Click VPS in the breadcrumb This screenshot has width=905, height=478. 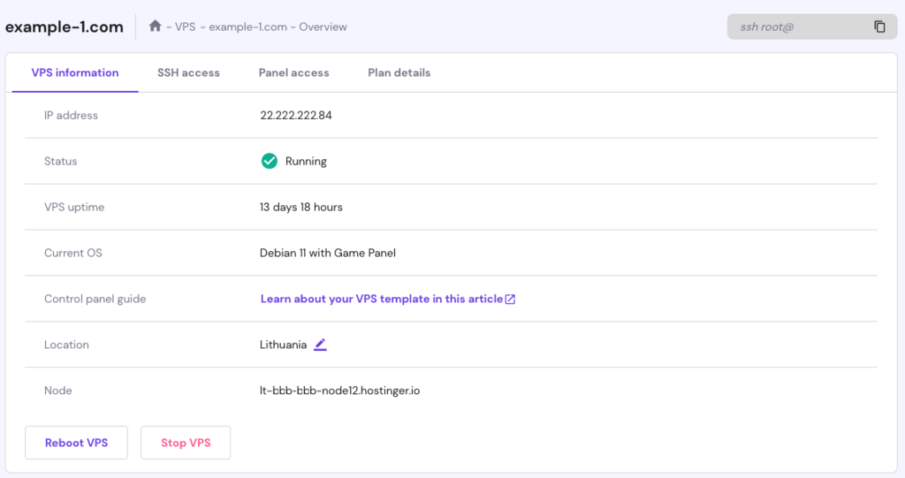186,27
